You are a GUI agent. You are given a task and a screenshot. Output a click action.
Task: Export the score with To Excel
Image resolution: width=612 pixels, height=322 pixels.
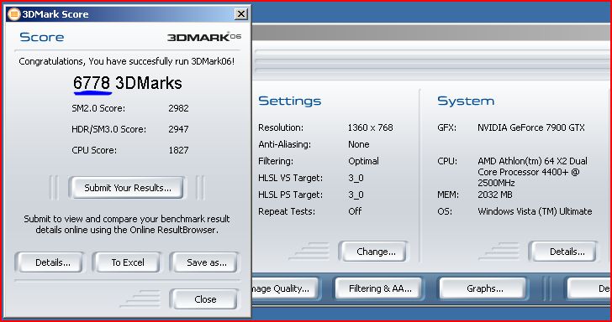127,262
